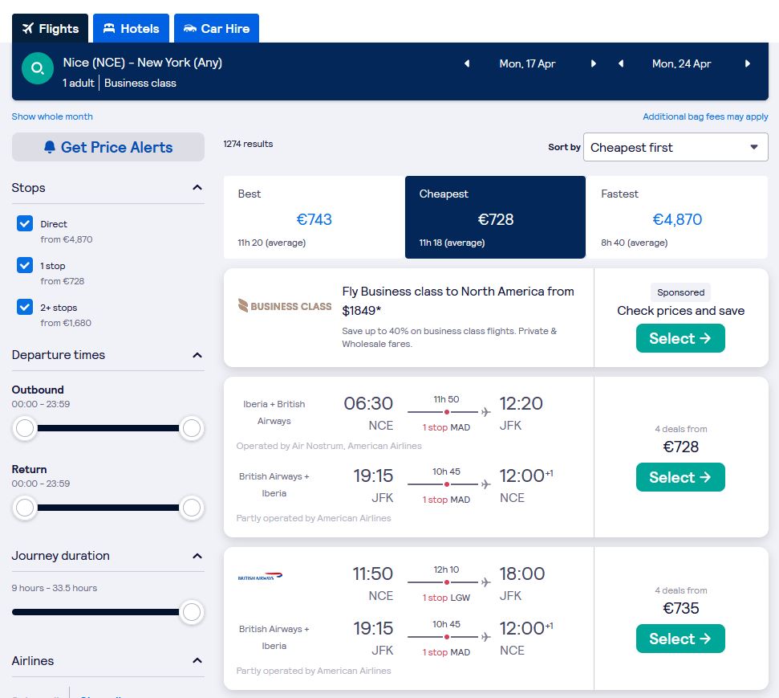Collapse the Departure times section
This screenshot has width=779, height=698.
197,355
